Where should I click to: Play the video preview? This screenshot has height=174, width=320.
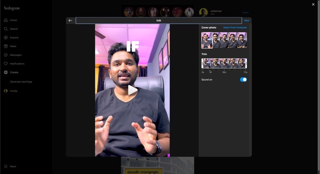[x=133, y=90]
